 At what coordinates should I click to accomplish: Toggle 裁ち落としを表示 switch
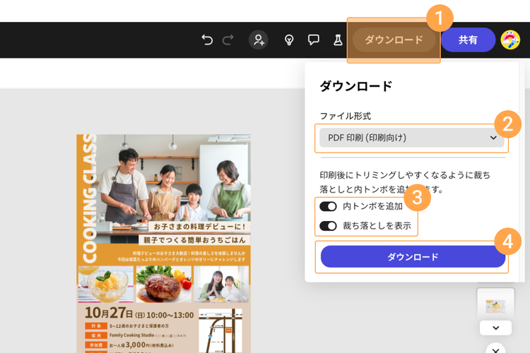(x=328, y=226)
